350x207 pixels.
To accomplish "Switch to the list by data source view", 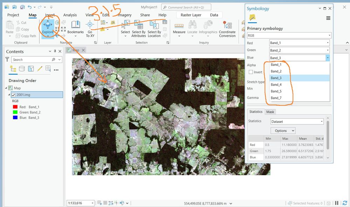I will point(22,69).
